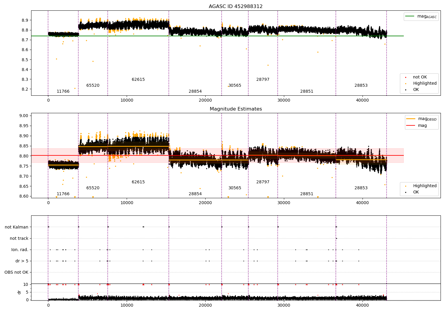
Task: Click 62615 label in Magnitude Estimates plot
Action: 138,182
